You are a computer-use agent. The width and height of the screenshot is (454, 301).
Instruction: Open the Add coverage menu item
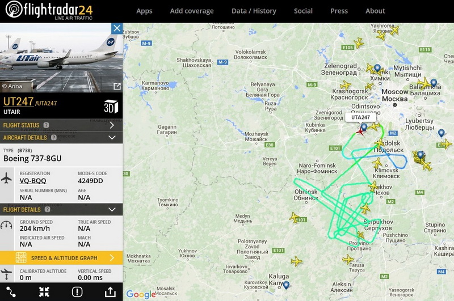192,11
